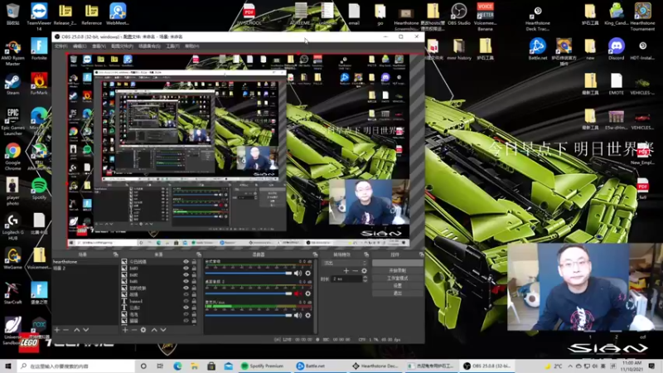Image resolution: width=663 pixels, height=373 pixels.
Task: Click the Start Recording button
Action: click(x=397, y=270)
